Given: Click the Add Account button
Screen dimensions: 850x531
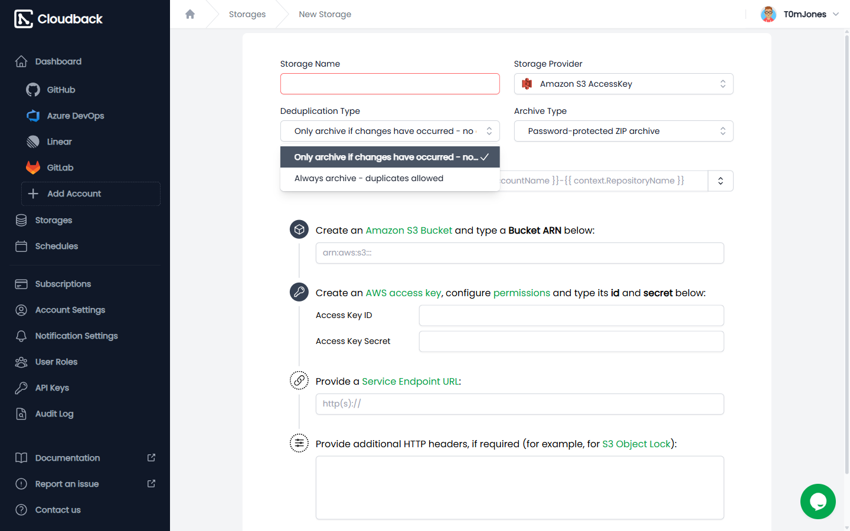Looking at the screenshot, I should tap(91, 194).
